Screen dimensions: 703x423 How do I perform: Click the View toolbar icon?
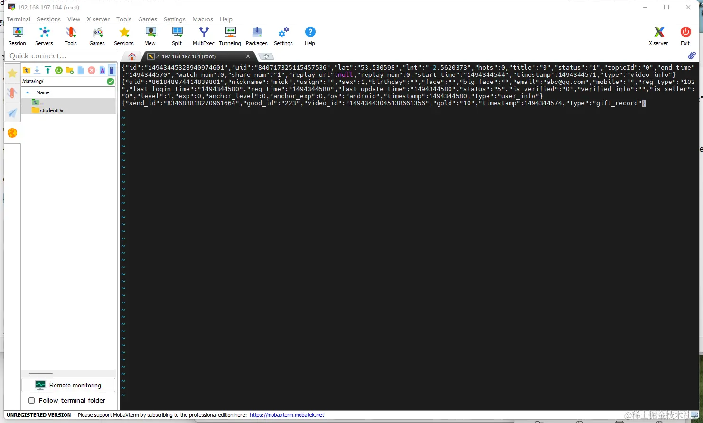pos(150,36)
